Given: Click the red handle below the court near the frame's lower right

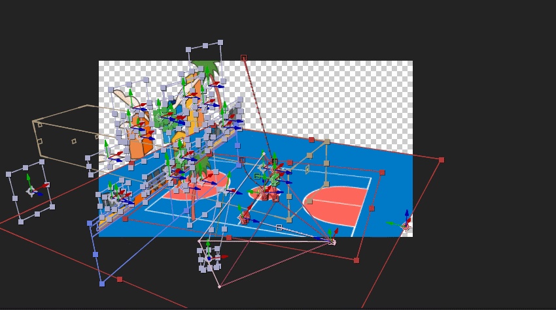Looking at the screenshot, I should click(356, 260).
